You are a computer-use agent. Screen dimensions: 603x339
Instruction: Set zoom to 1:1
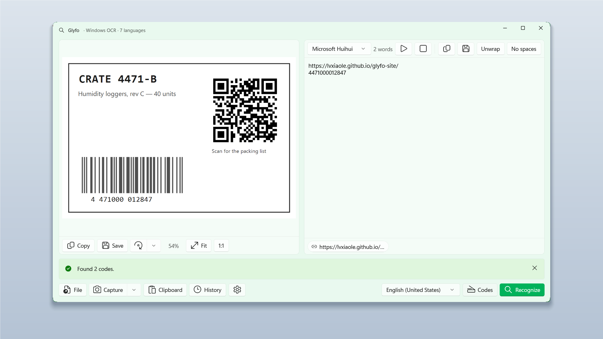tap(221, 245)
